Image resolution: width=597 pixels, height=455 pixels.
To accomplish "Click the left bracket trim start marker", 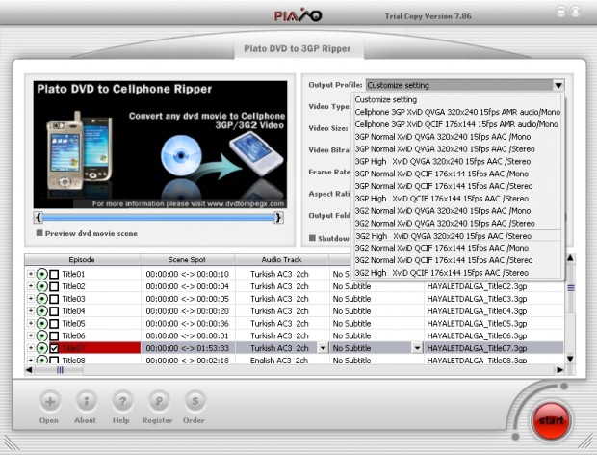I will point(39,218).
